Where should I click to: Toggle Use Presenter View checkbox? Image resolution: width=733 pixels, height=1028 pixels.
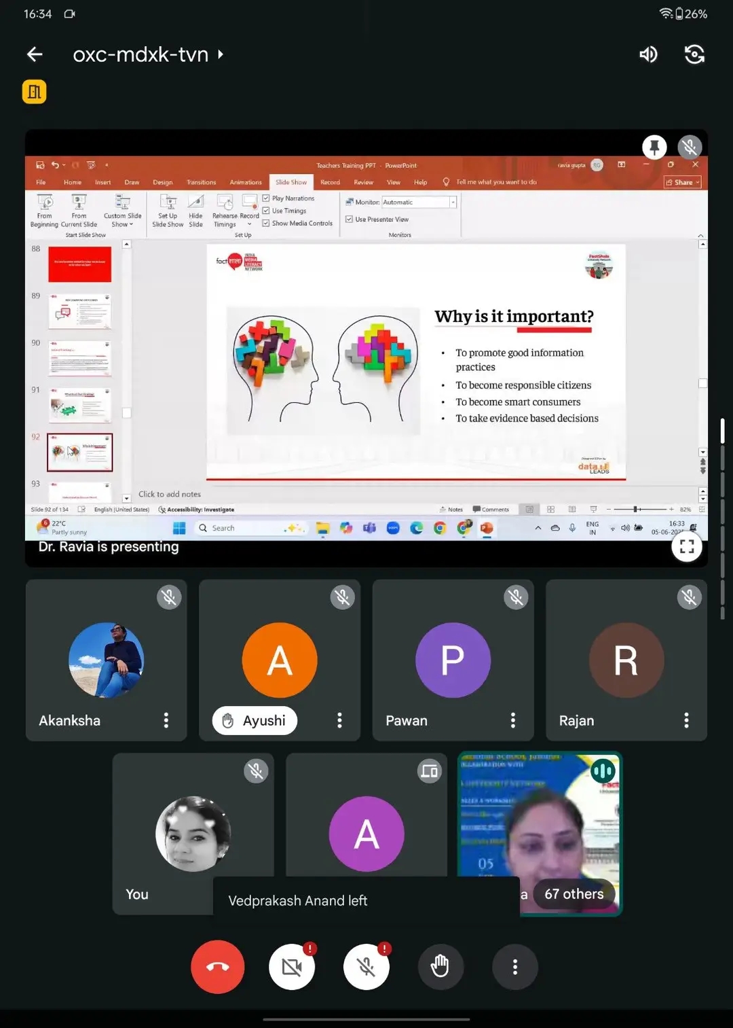coord(349,219)
